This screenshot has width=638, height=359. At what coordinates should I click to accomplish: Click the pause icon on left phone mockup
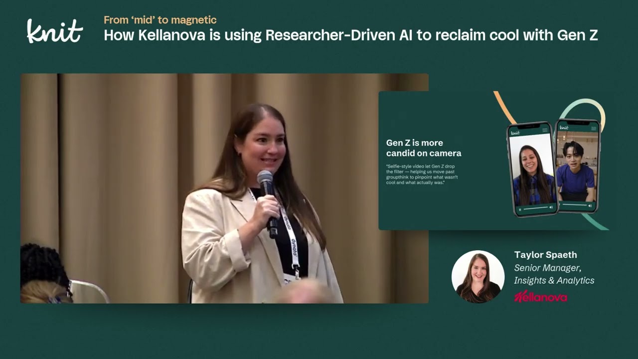[x=520, y=210]
